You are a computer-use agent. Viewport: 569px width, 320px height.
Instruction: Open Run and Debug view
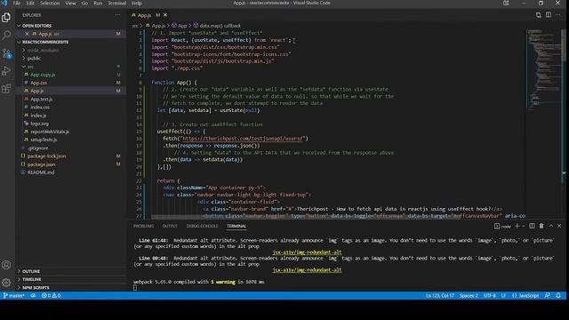click(x=6, y=71)
